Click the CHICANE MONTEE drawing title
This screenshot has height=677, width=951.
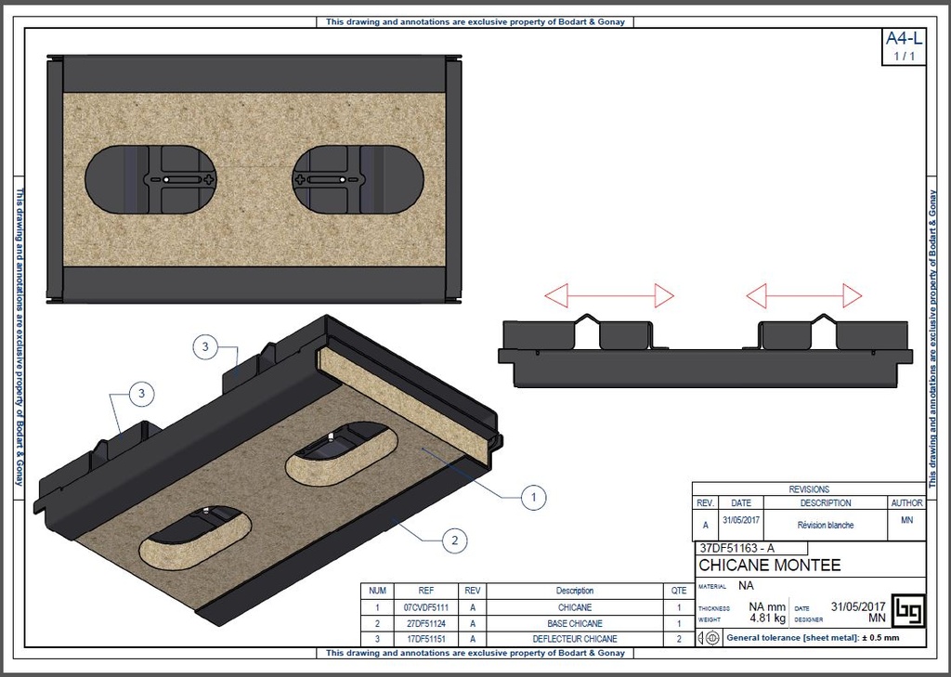click(x=768, y=566)
